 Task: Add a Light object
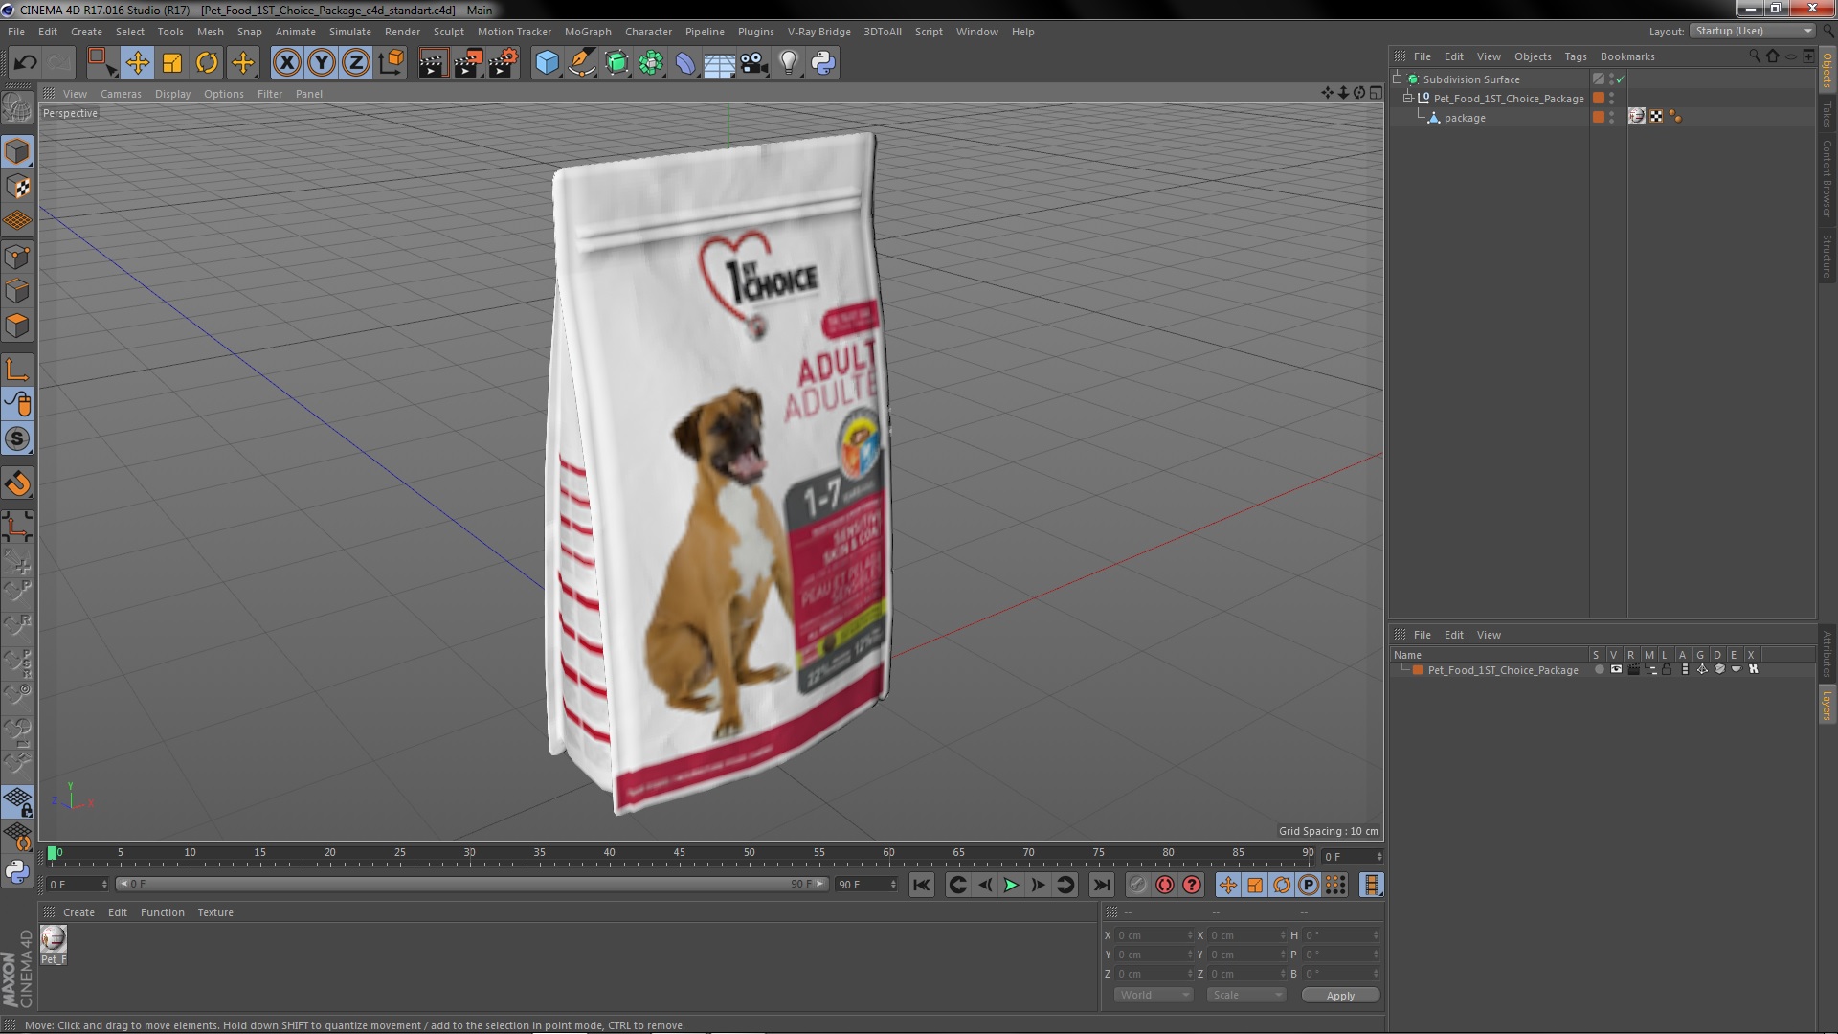click(x=789, y=63)
